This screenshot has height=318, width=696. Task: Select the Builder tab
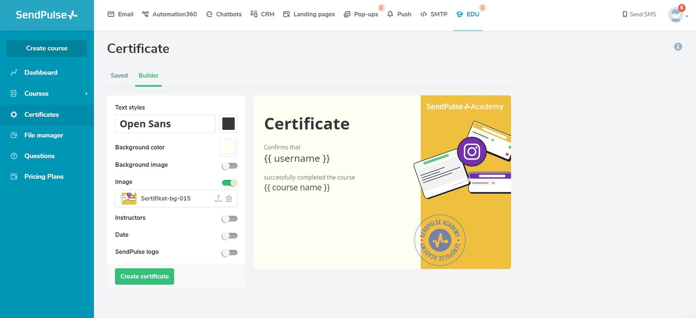(148, 75)
